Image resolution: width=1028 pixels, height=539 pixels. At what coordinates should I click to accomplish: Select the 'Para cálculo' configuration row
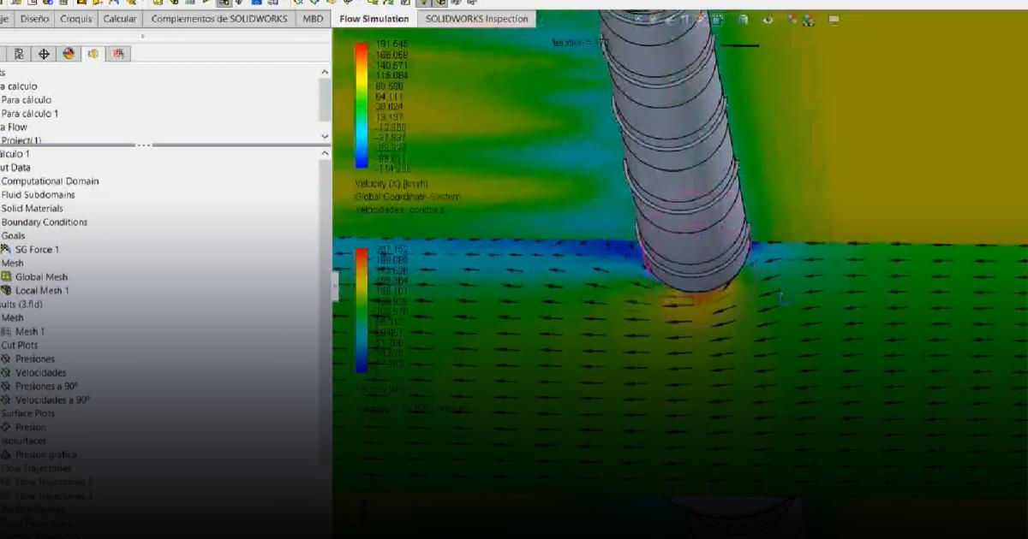[26, 99]
